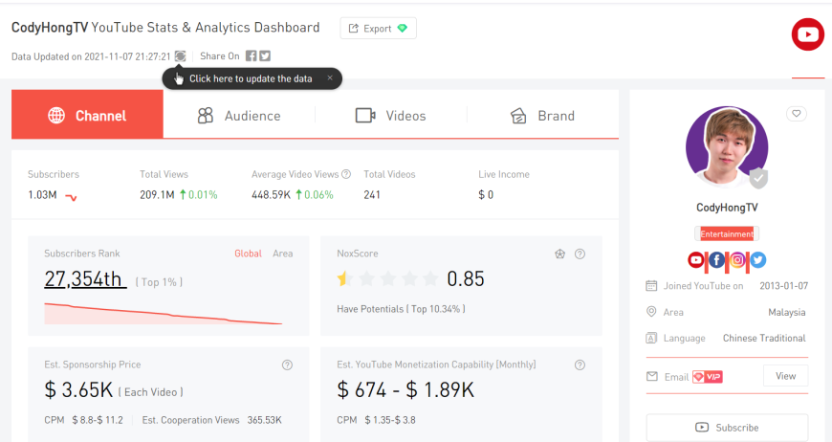The width and height of the screenshot is (832, 442).
Task: Open the 27,354th rank link
Action: tap(85, 278)
